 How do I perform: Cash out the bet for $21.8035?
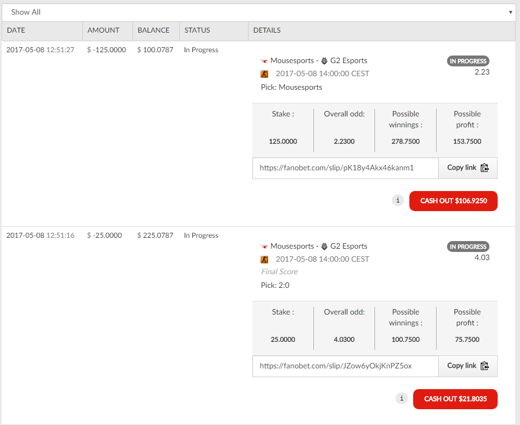455,399
